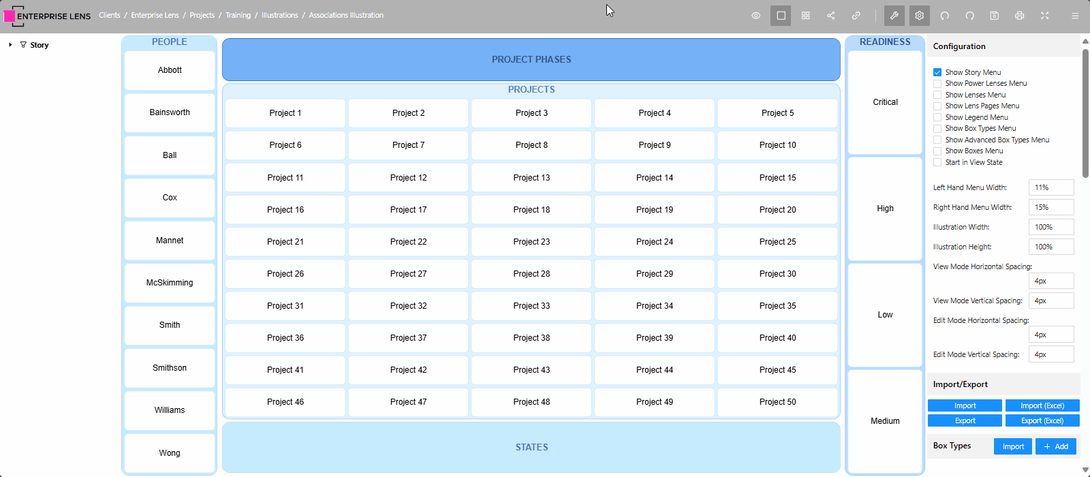The height and width of the screenshot is (477, 1090).
Task: Click the eye view mode icon
Action: pos(756,16)
